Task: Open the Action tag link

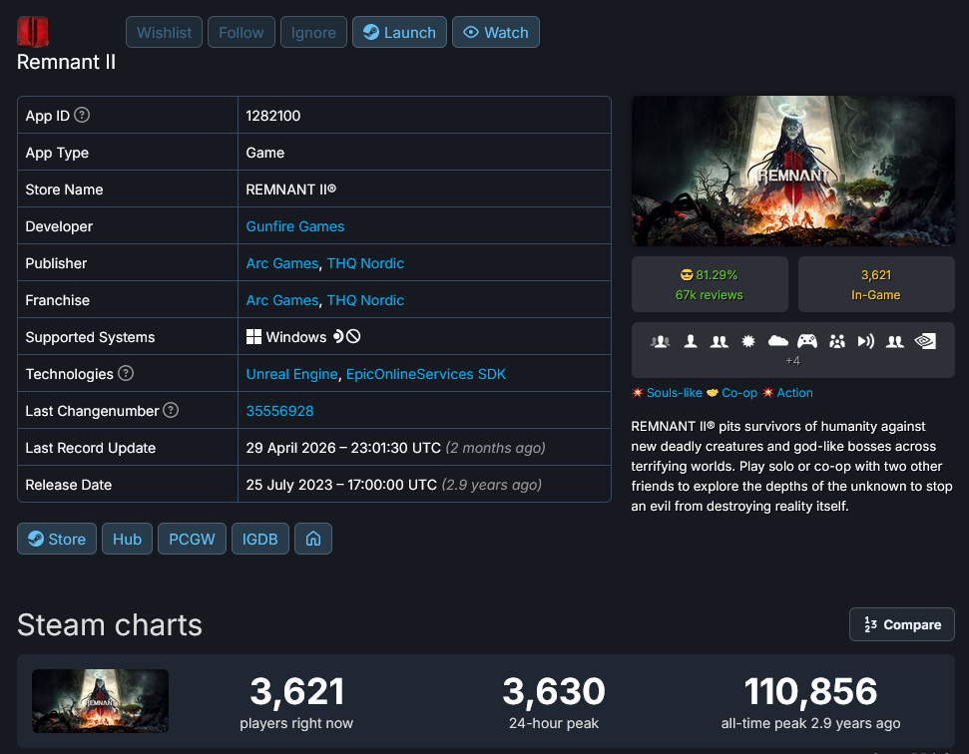Action: point(794,393)
